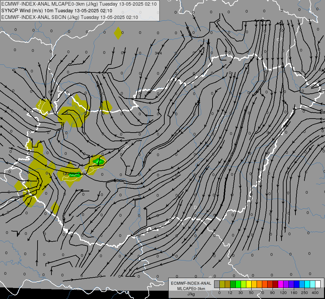Select legend scale value 120 in colorbar

pos(284,293)
